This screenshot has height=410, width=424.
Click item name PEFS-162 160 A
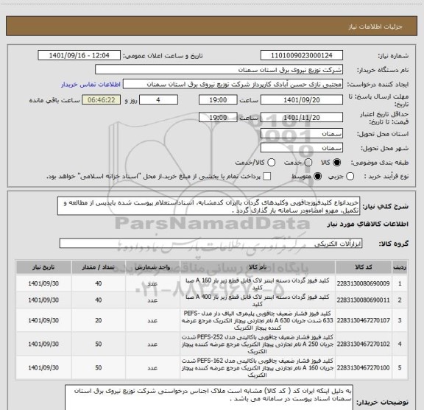pos(258,367)
